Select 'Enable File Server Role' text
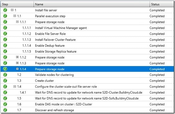 tap(50, 34)
